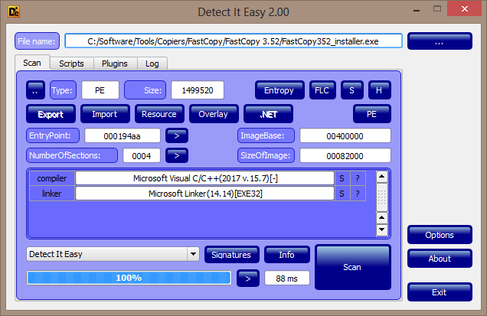Click the arrow next to NumberOfSections value

click(177, 155)
